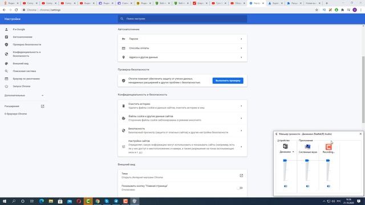Open the Настройки сайтов row arrow
365x205 pixels.
pos(241,147)
